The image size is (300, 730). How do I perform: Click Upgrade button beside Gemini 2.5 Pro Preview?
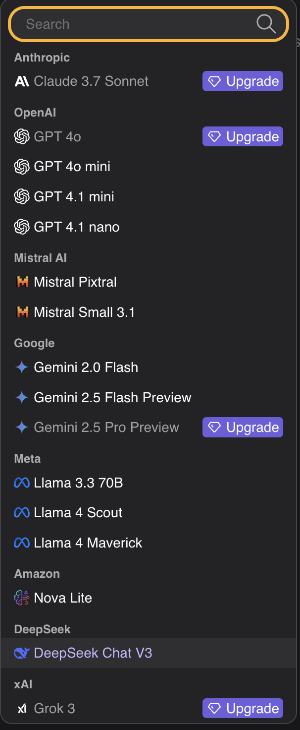click(x=243, y=427)
